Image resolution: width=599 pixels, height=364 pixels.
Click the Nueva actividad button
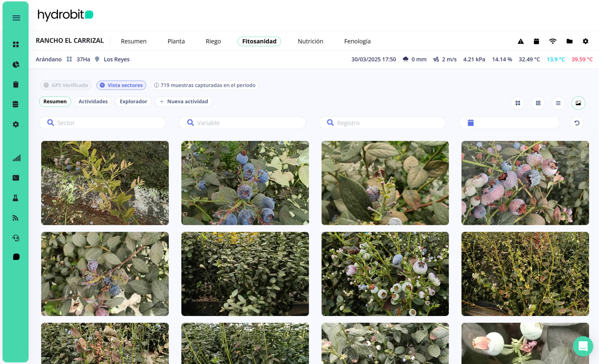click(x=184, y=101)
